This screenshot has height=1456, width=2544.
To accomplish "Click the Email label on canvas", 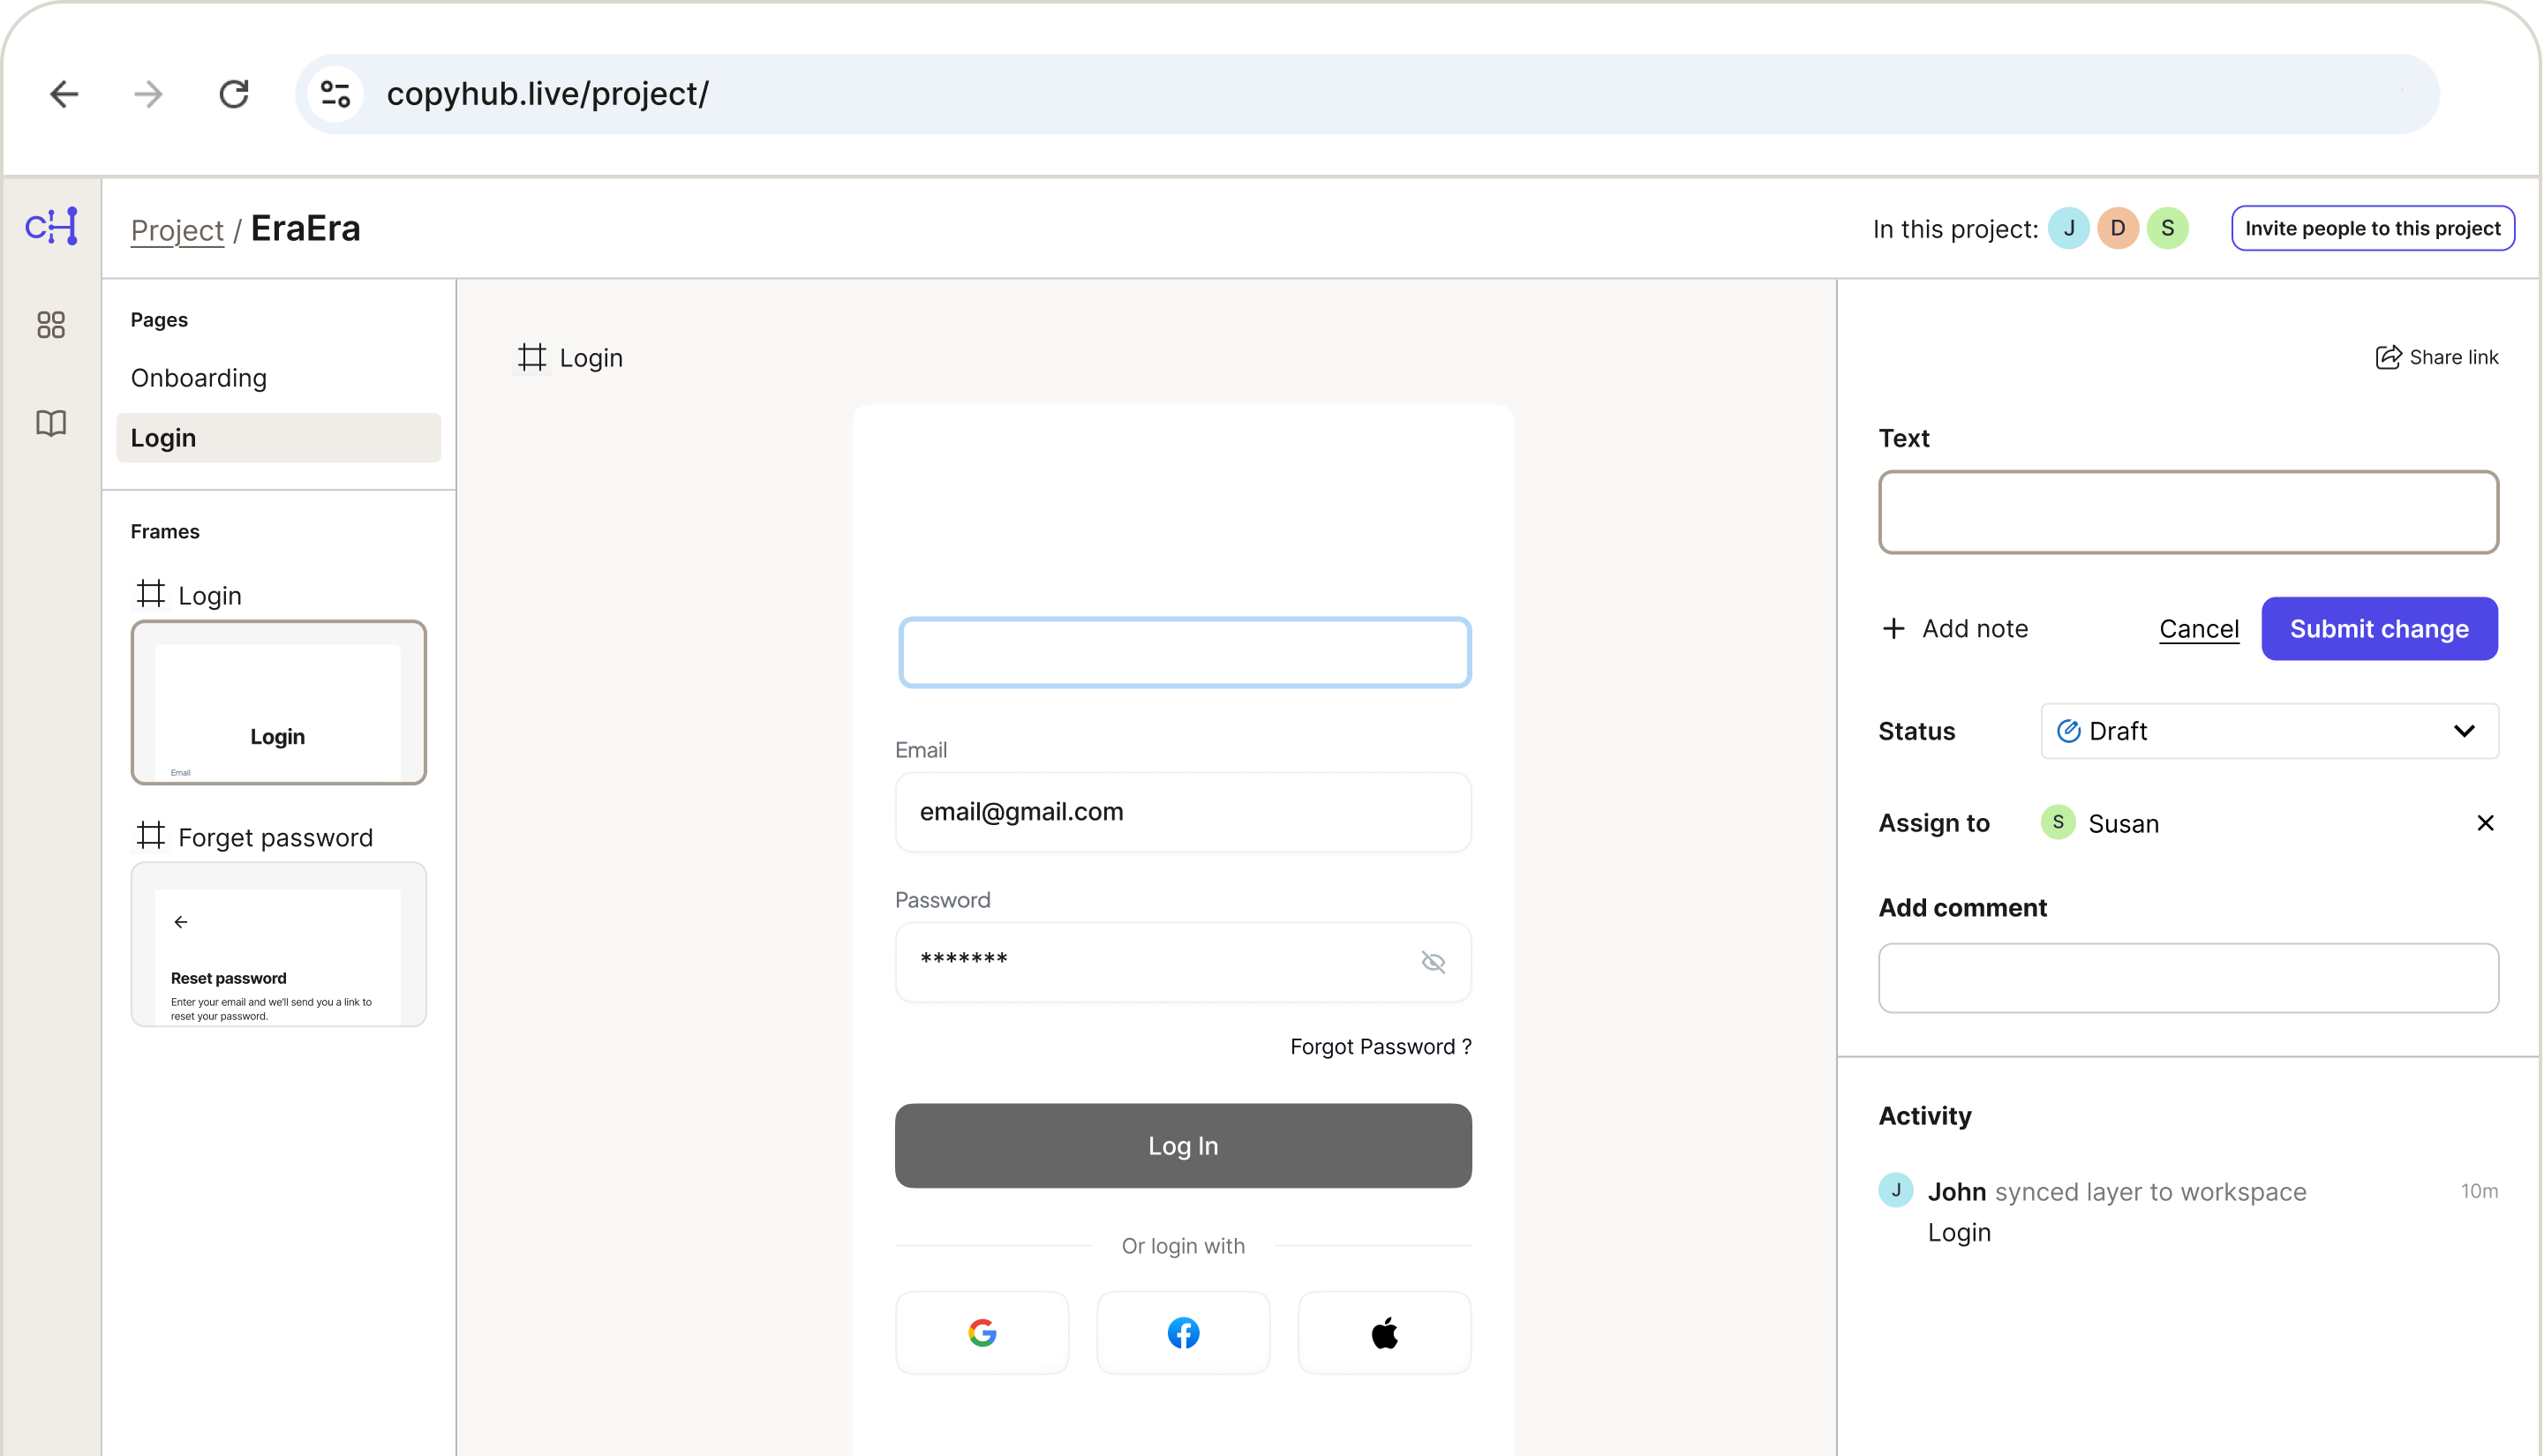I will 921,750.
